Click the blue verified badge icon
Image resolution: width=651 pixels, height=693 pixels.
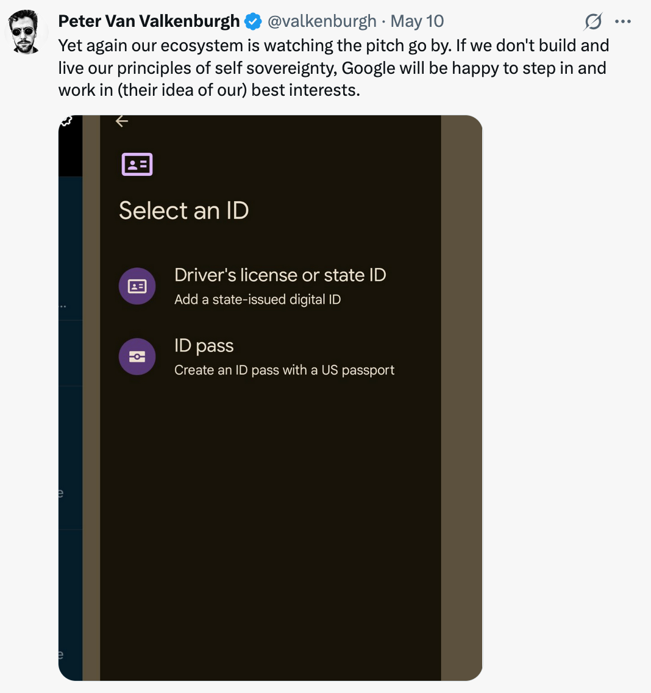click(253, 21)
